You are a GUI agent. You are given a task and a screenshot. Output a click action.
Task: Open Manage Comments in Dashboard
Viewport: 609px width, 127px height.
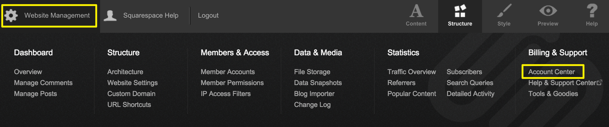(43, 83)
